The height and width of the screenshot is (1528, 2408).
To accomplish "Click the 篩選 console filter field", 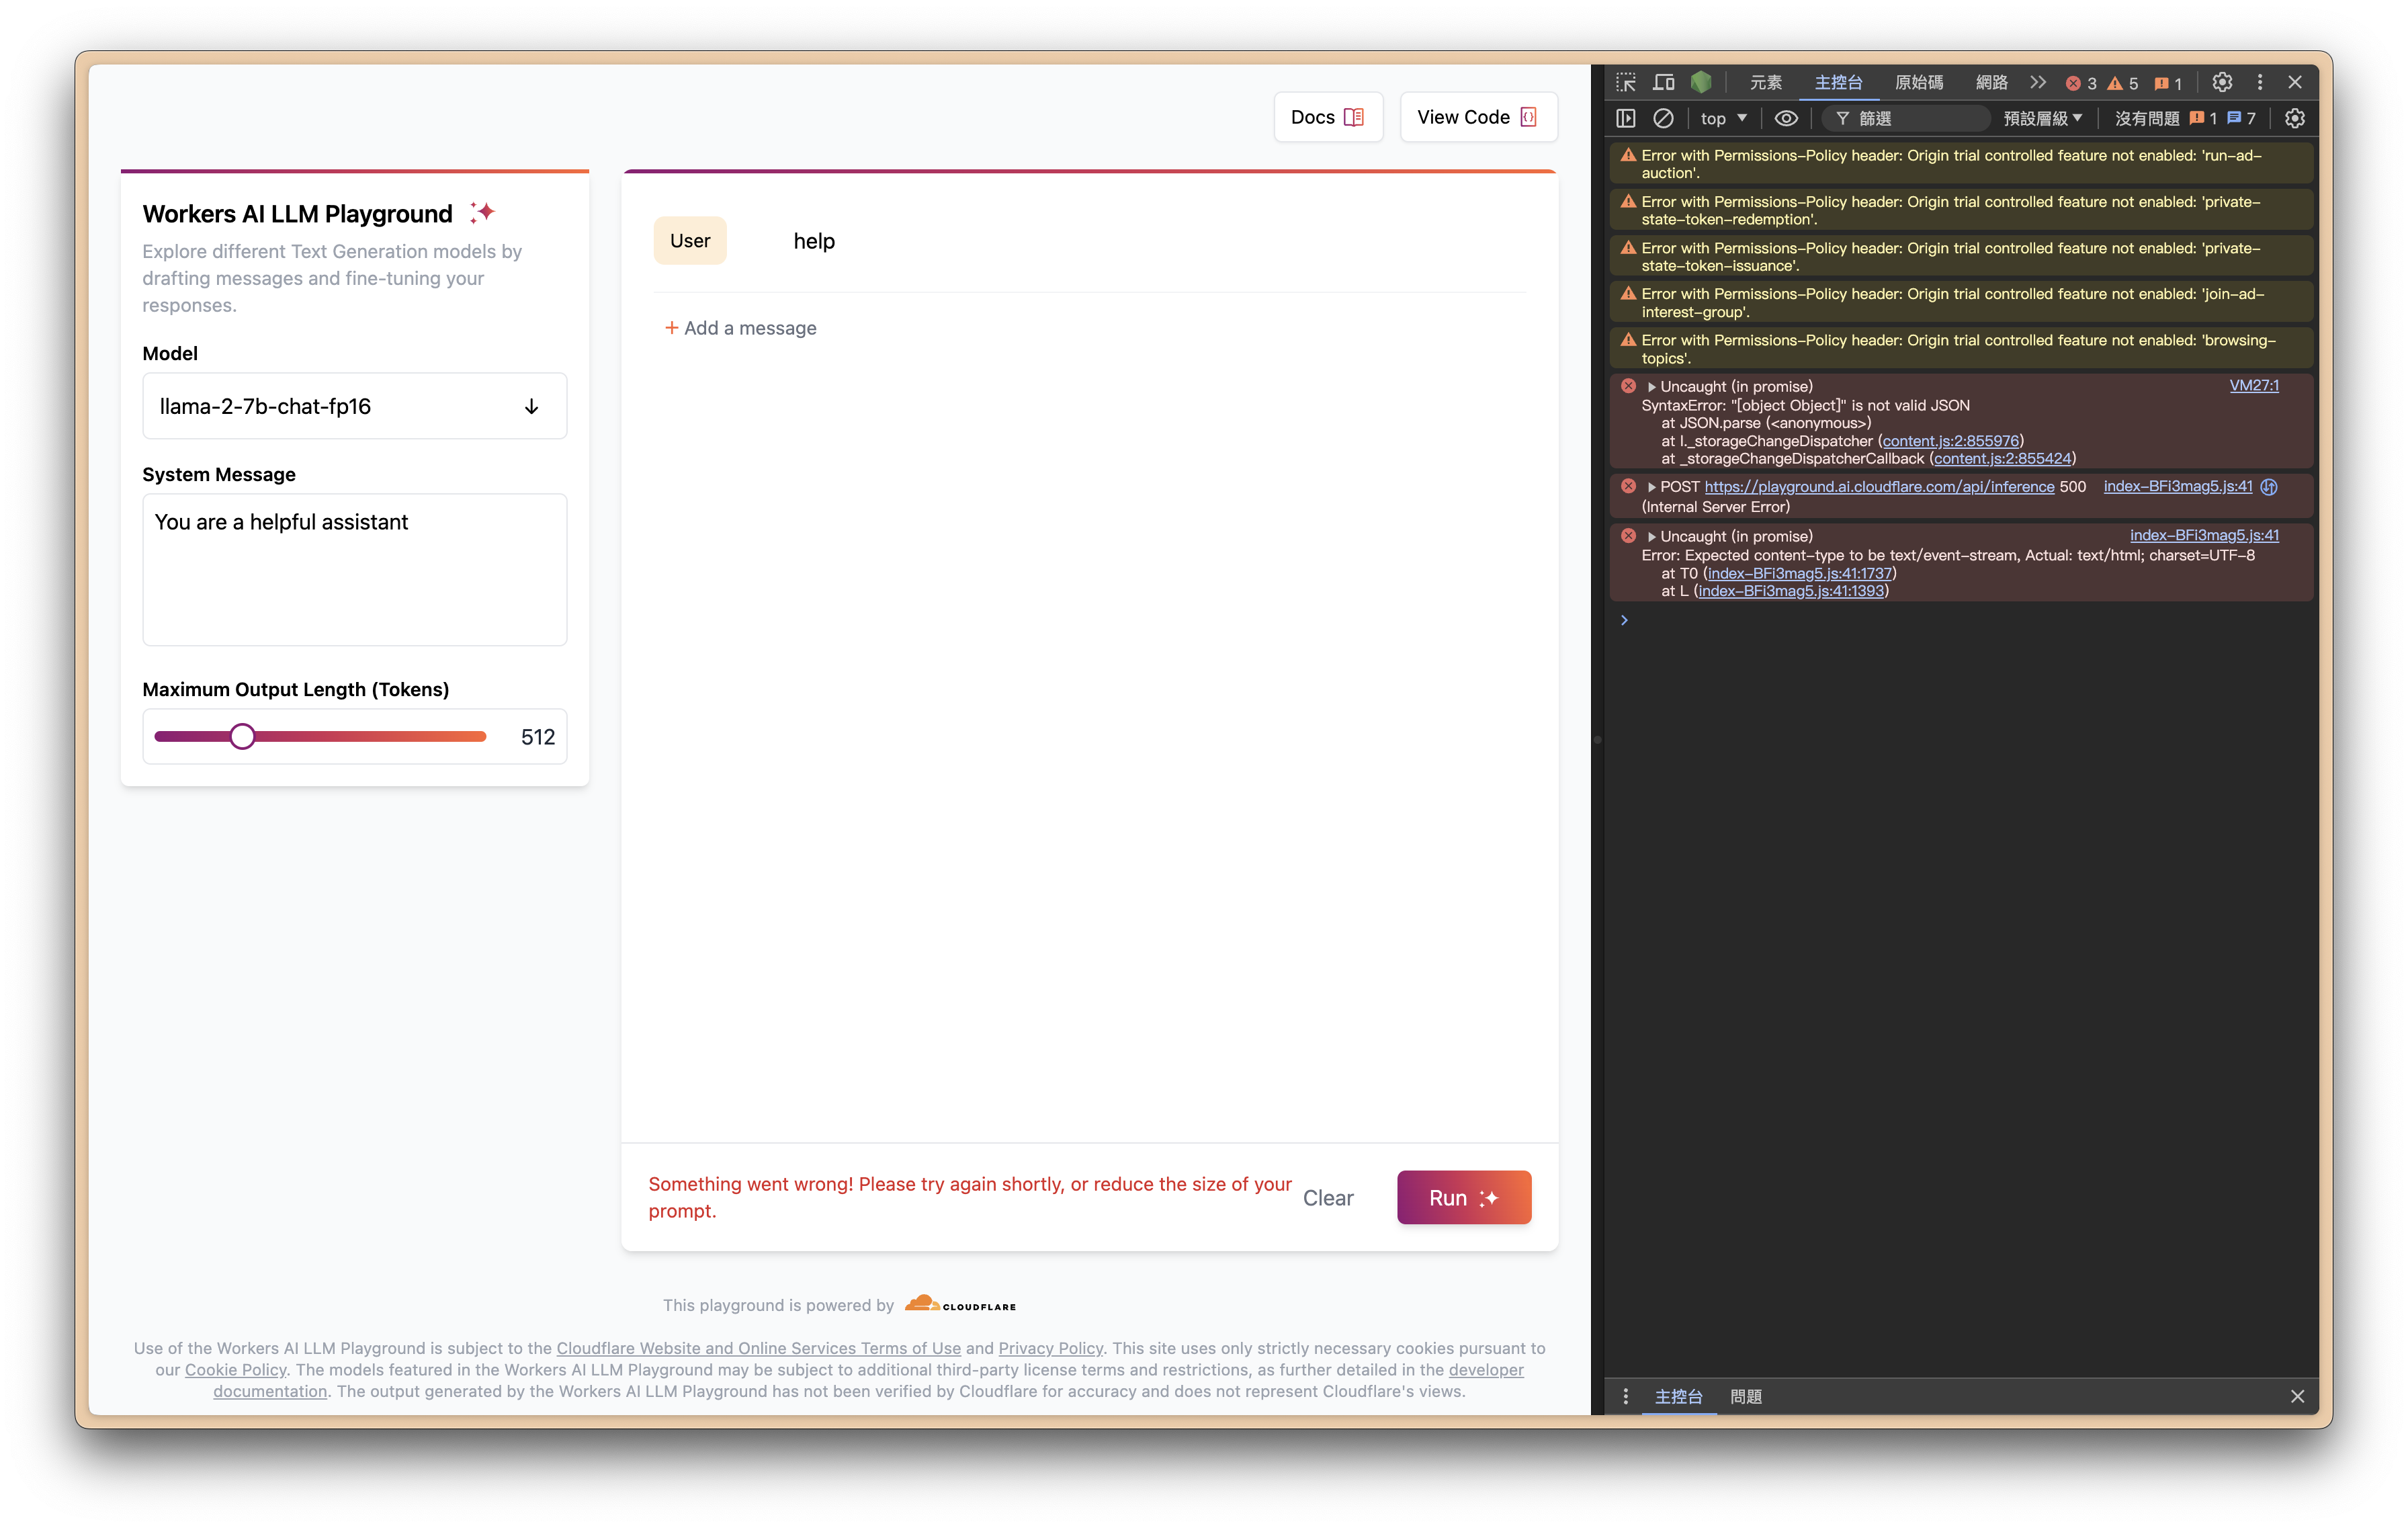I will pos(1905,119).
